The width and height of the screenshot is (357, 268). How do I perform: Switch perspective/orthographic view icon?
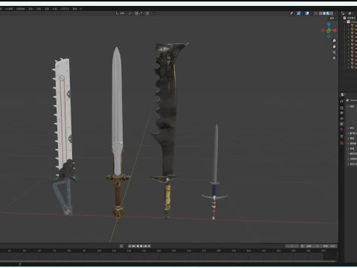click(334, 58)
